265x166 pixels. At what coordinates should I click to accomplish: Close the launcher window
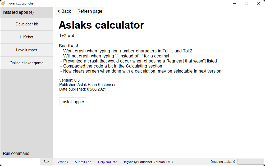tap(259, 3)
